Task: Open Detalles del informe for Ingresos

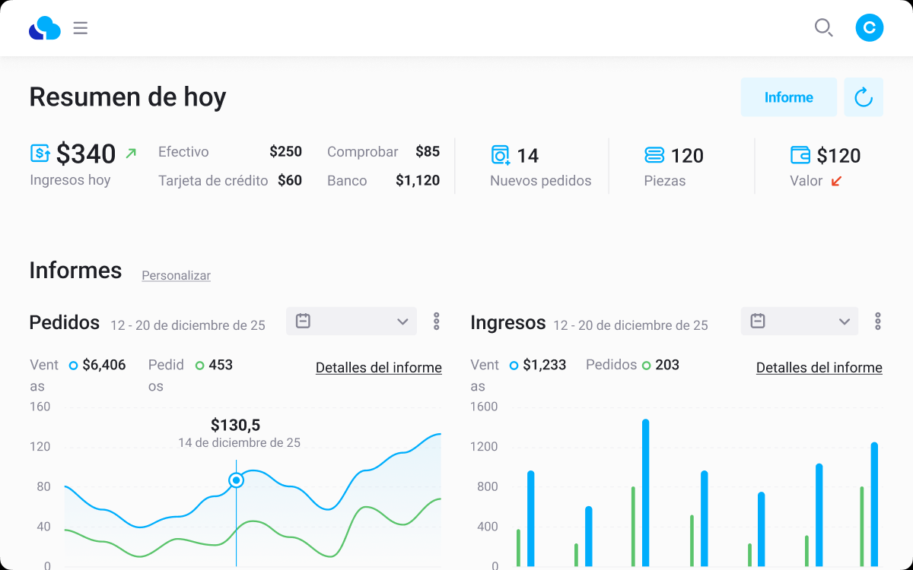Action: (819, 368)
